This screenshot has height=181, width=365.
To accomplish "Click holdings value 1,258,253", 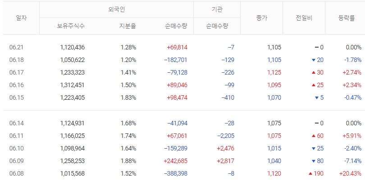I will click(x=73, y=161).
